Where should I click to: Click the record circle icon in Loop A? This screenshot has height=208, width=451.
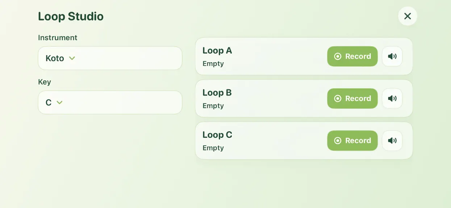(x=338, y=56)
